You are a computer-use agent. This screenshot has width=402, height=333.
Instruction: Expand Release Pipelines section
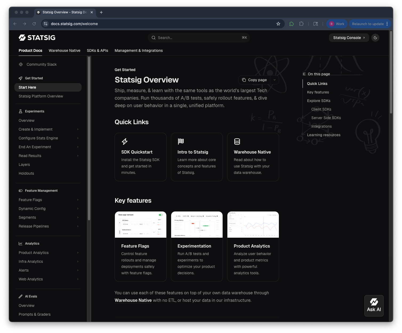[78, 226]
